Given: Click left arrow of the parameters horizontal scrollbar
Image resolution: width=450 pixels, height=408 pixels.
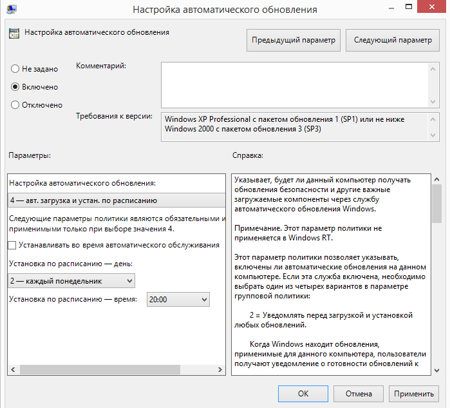Looking at the screenshot, I should (x=11, y=371).
